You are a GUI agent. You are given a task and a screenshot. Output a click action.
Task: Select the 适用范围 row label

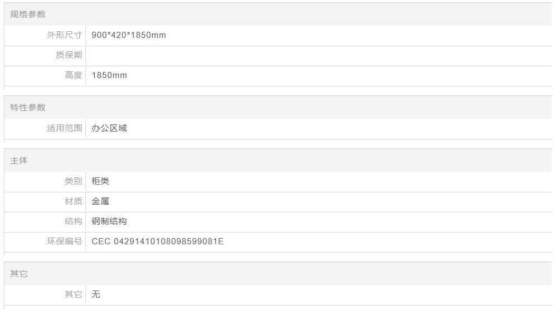click(64, 128)
